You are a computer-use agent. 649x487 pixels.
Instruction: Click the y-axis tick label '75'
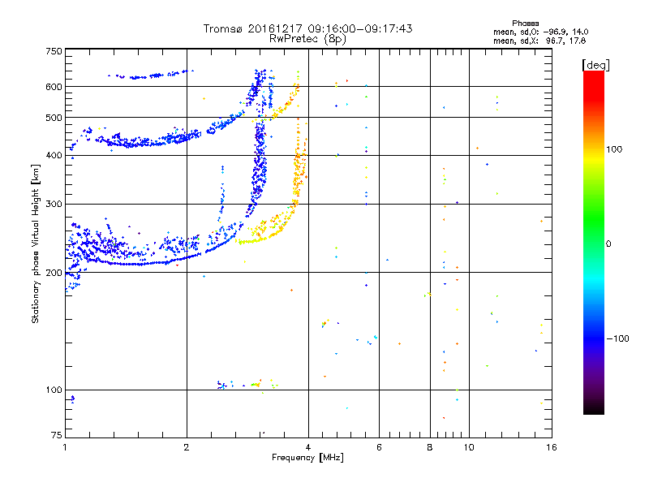57,435
